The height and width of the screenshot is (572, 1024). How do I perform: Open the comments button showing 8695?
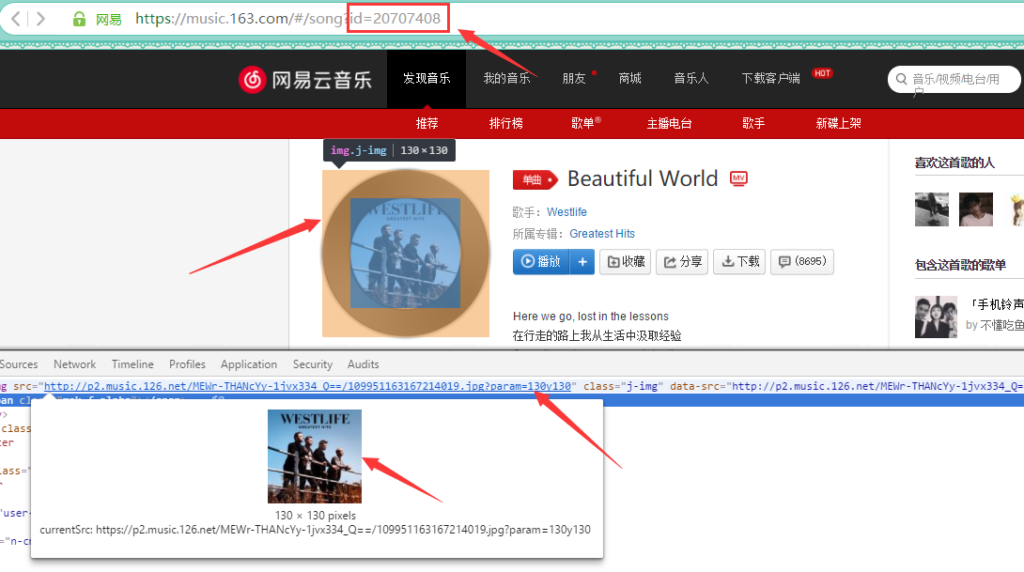tap(802, 262)
